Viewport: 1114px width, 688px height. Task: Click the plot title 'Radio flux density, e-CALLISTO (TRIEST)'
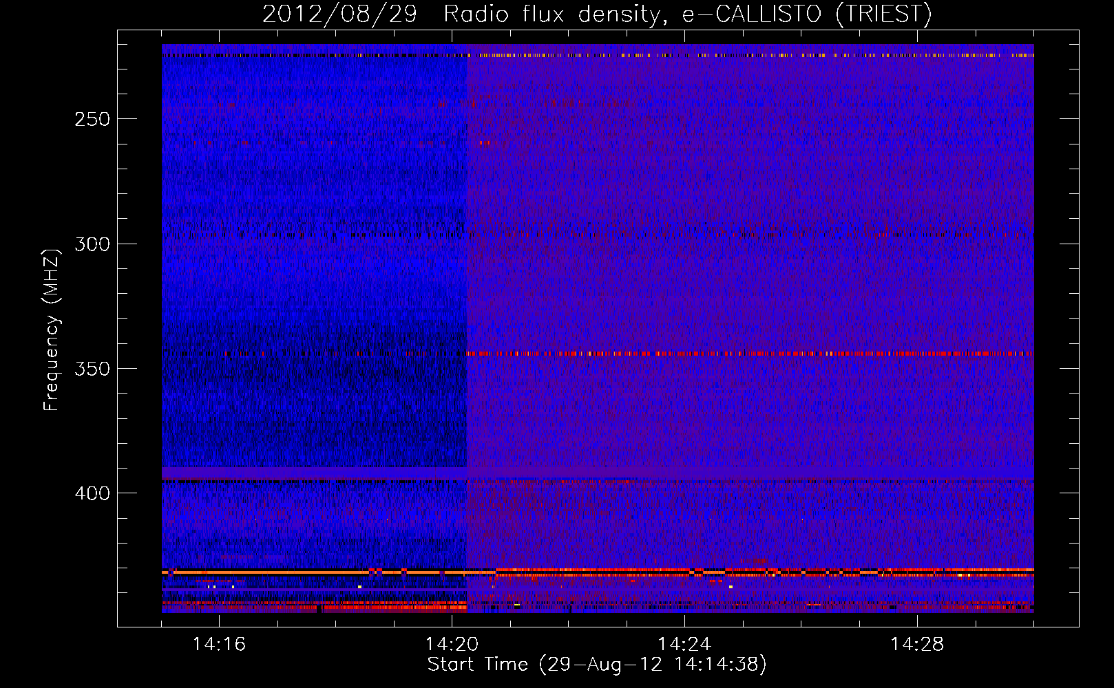click(x=687, y=14)
